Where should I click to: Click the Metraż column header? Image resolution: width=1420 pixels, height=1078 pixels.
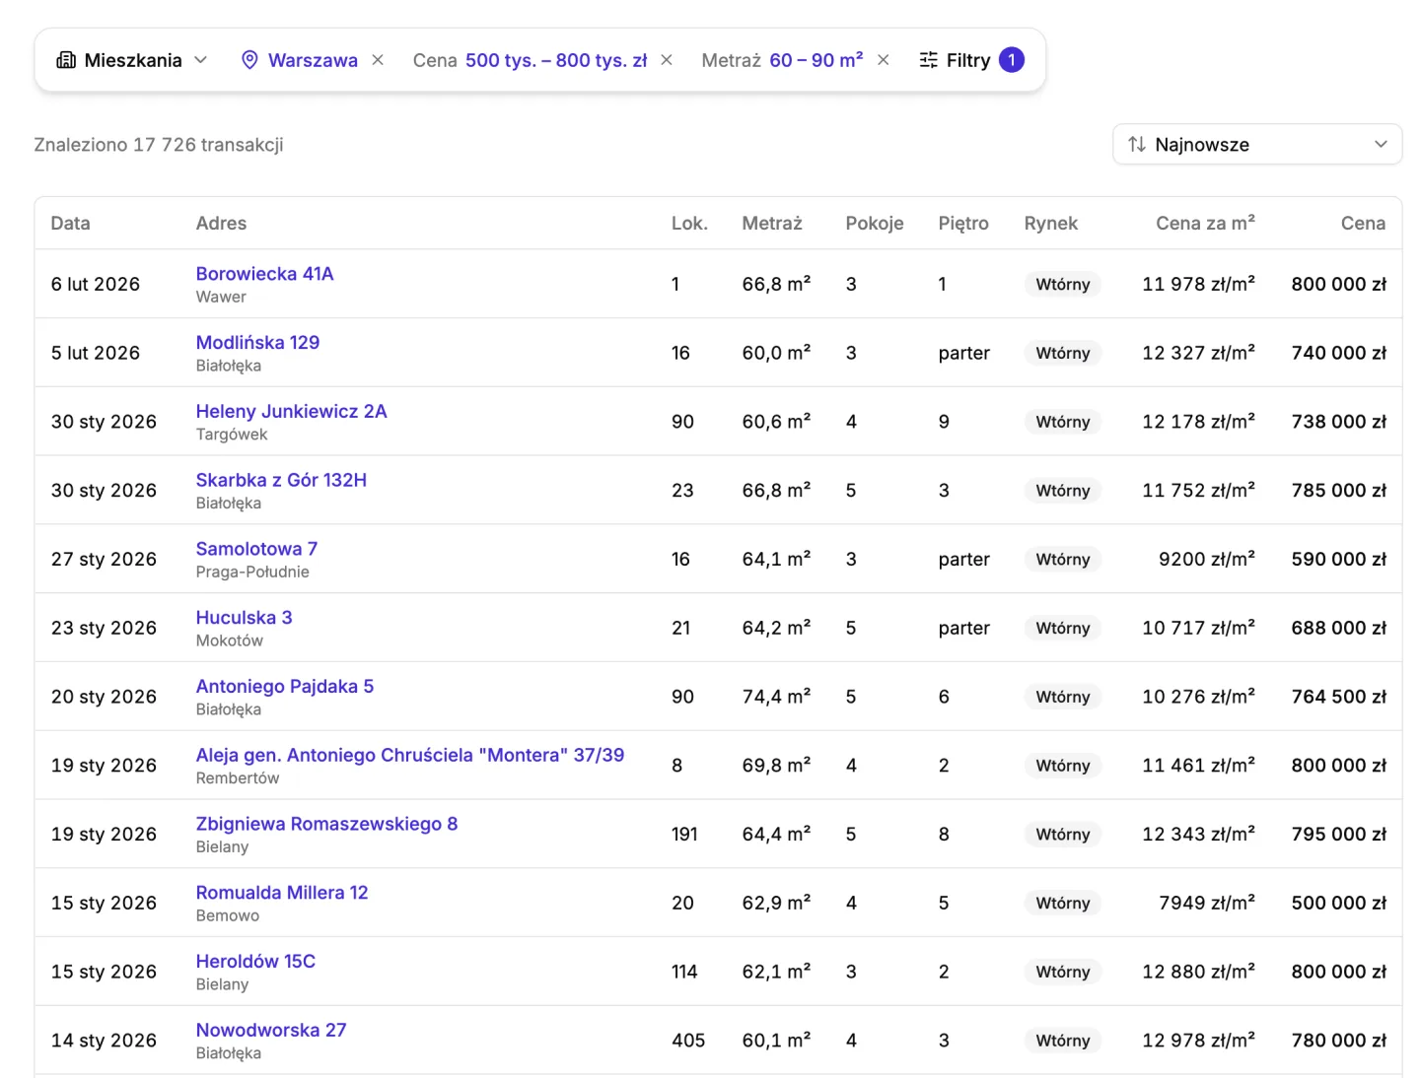[772, 224]
